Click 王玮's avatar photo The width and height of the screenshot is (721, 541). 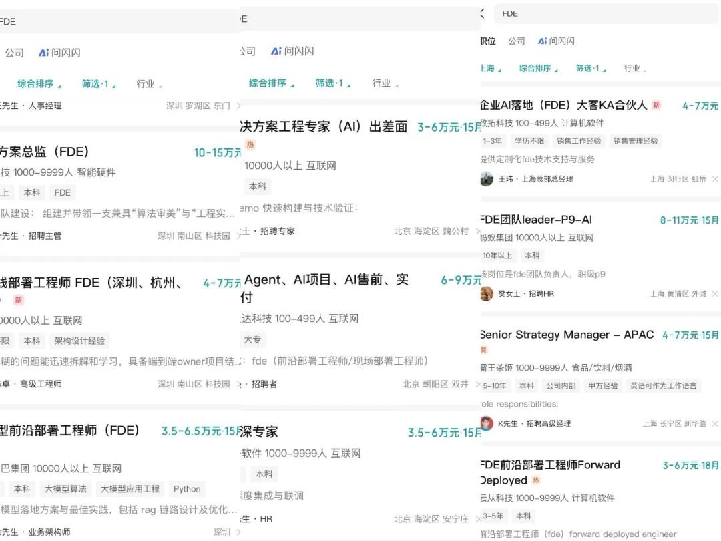[x=487, y=179]
